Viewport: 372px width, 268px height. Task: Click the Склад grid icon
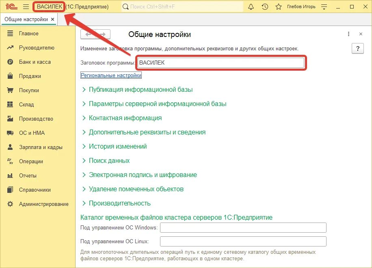pyautogui.click(x=10, y=104)
